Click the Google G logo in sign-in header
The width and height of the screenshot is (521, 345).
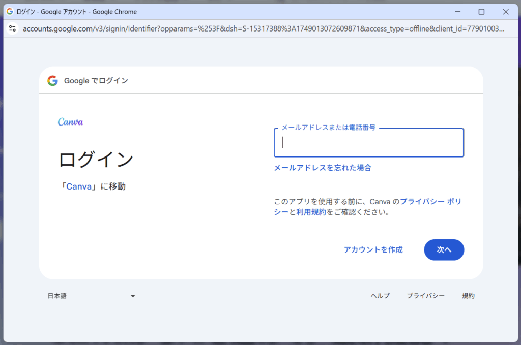(x=52, y=81)
